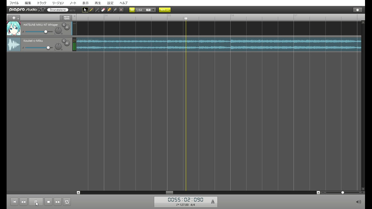
Task: Click the 4/4 time signature
Action: click(x=193, y=205)
